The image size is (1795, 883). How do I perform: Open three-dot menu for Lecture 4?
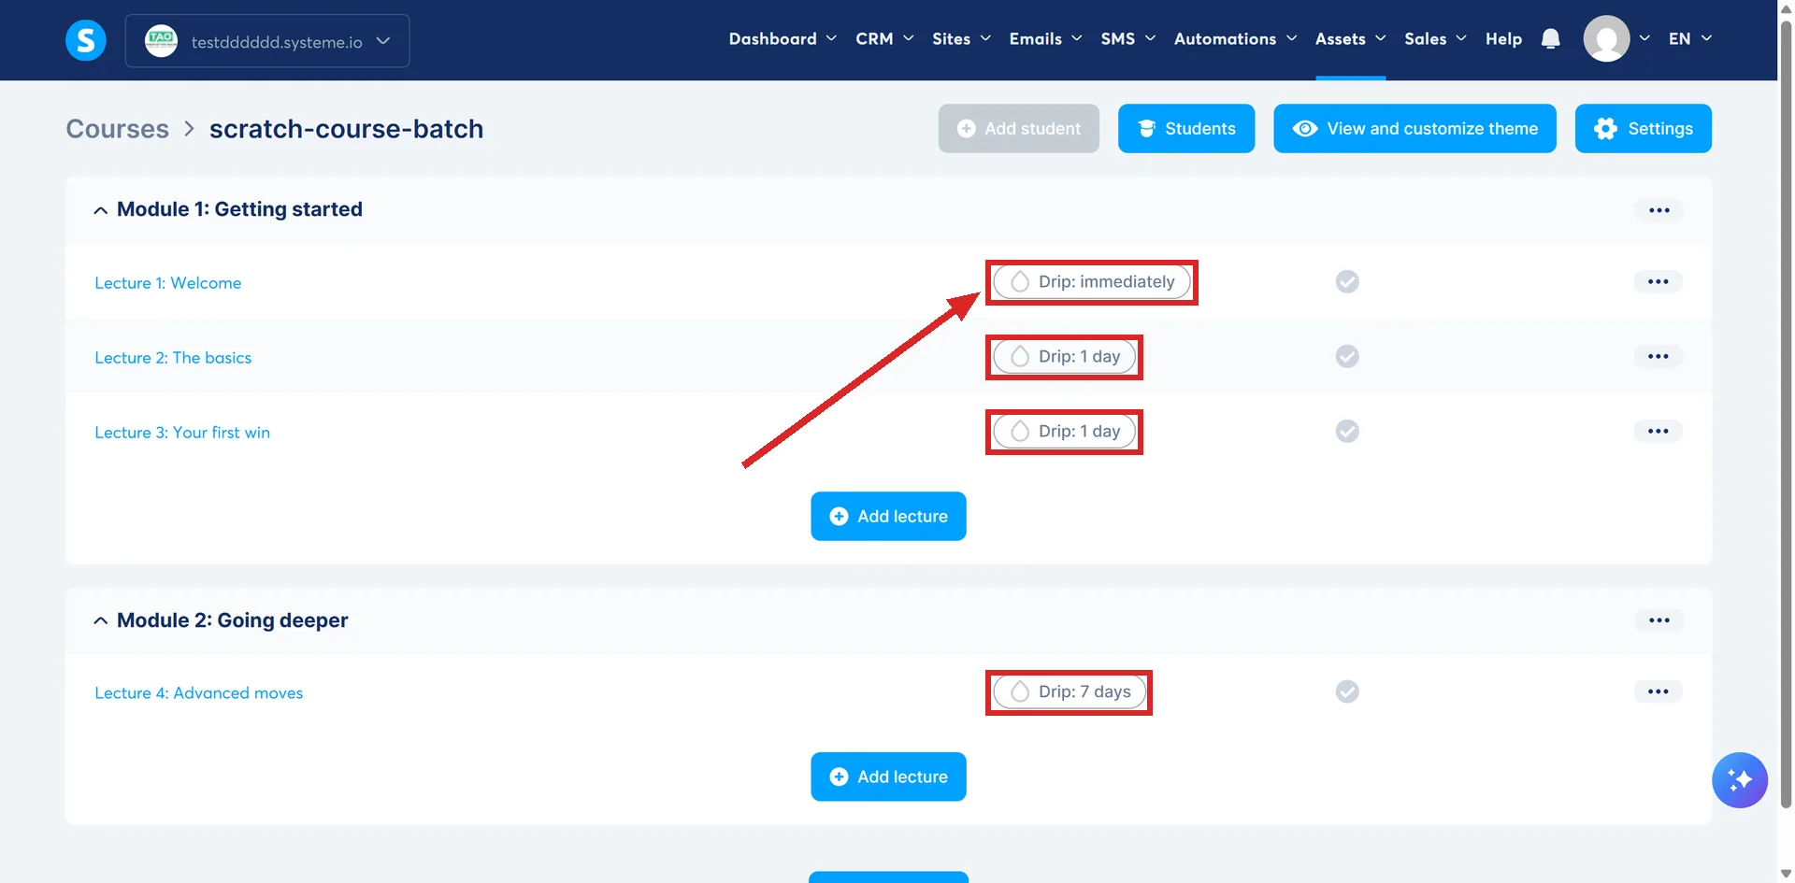pyautogui.click(x=1658, y=691)
